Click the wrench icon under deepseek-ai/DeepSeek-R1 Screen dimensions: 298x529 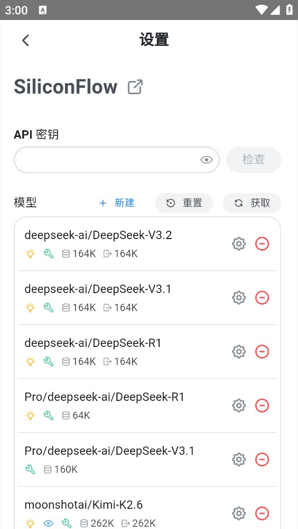pyautogui.click(x=49, y=361)
